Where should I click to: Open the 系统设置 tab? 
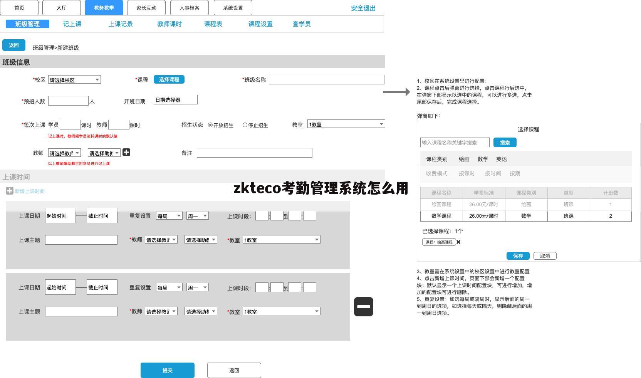tap(233, 8)
